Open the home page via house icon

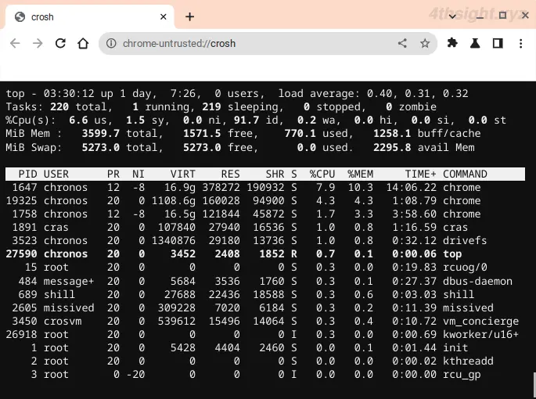click(x=83, y=44)
